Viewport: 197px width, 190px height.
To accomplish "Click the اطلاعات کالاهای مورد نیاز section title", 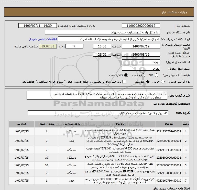I will 171,104.
